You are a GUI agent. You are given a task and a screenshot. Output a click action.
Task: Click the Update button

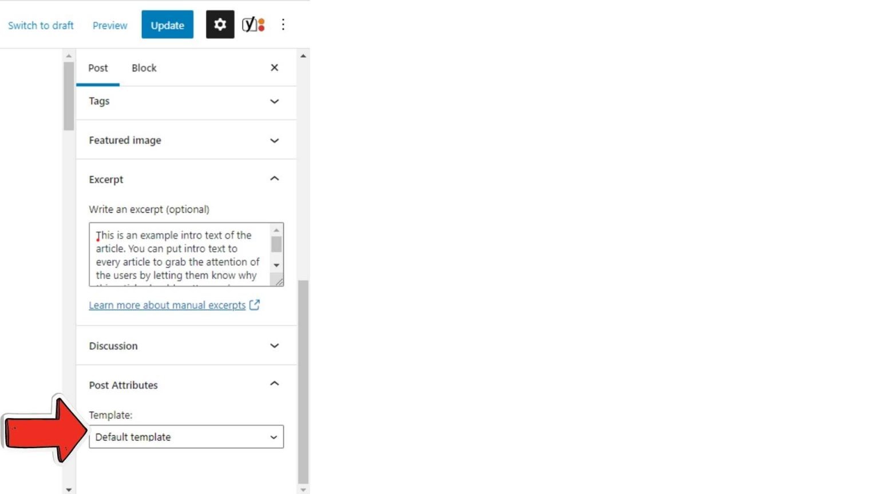168,25
